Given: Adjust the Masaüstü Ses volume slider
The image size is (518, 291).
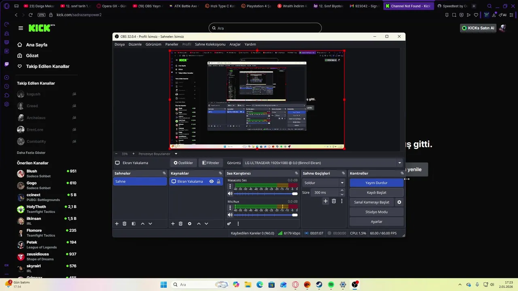Looking at the screenshot, I should click(265, 194).
